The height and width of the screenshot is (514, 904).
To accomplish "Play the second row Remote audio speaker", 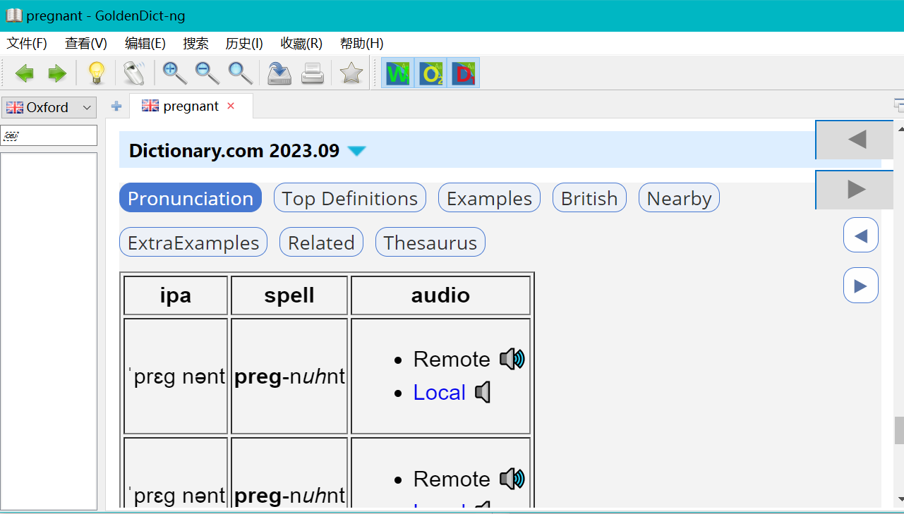I will click(512, 479).
